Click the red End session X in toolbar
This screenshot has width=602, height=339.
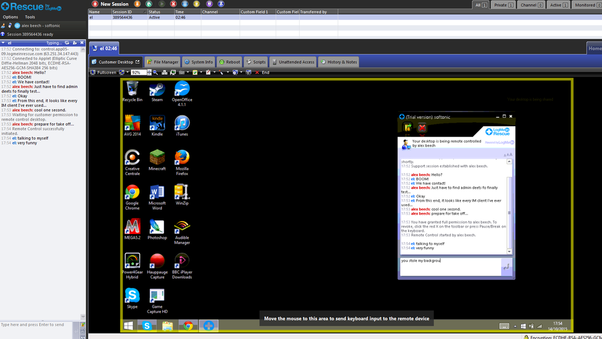[x=257, y=73]
